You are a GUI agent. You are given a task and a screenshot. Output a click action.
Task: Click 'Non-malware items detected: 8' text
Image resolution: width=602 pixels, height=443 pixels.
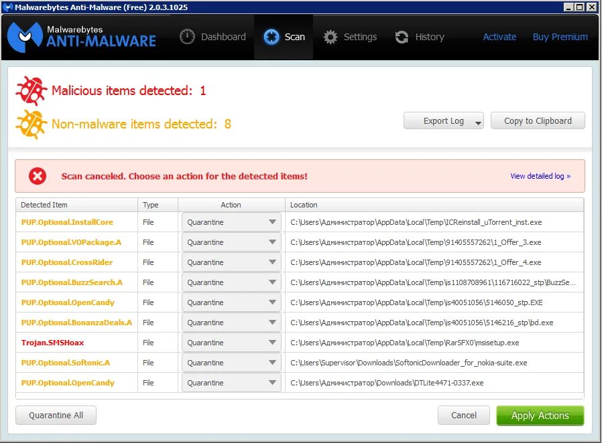(x=141, y=124)
